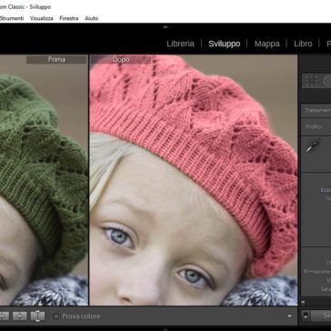The image size is (331, 331).
Task: Open the Aiuto menu
Action: click(x=92, y=18)
